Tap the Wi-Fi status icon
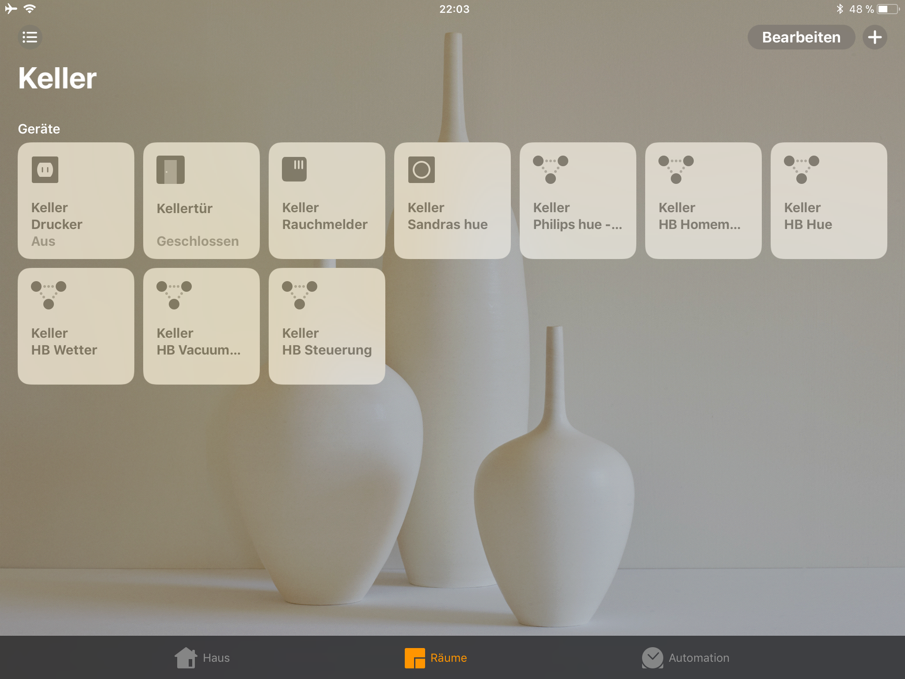Image resolution: width=905 pixels, height=679 pixels. pos(30,9)
